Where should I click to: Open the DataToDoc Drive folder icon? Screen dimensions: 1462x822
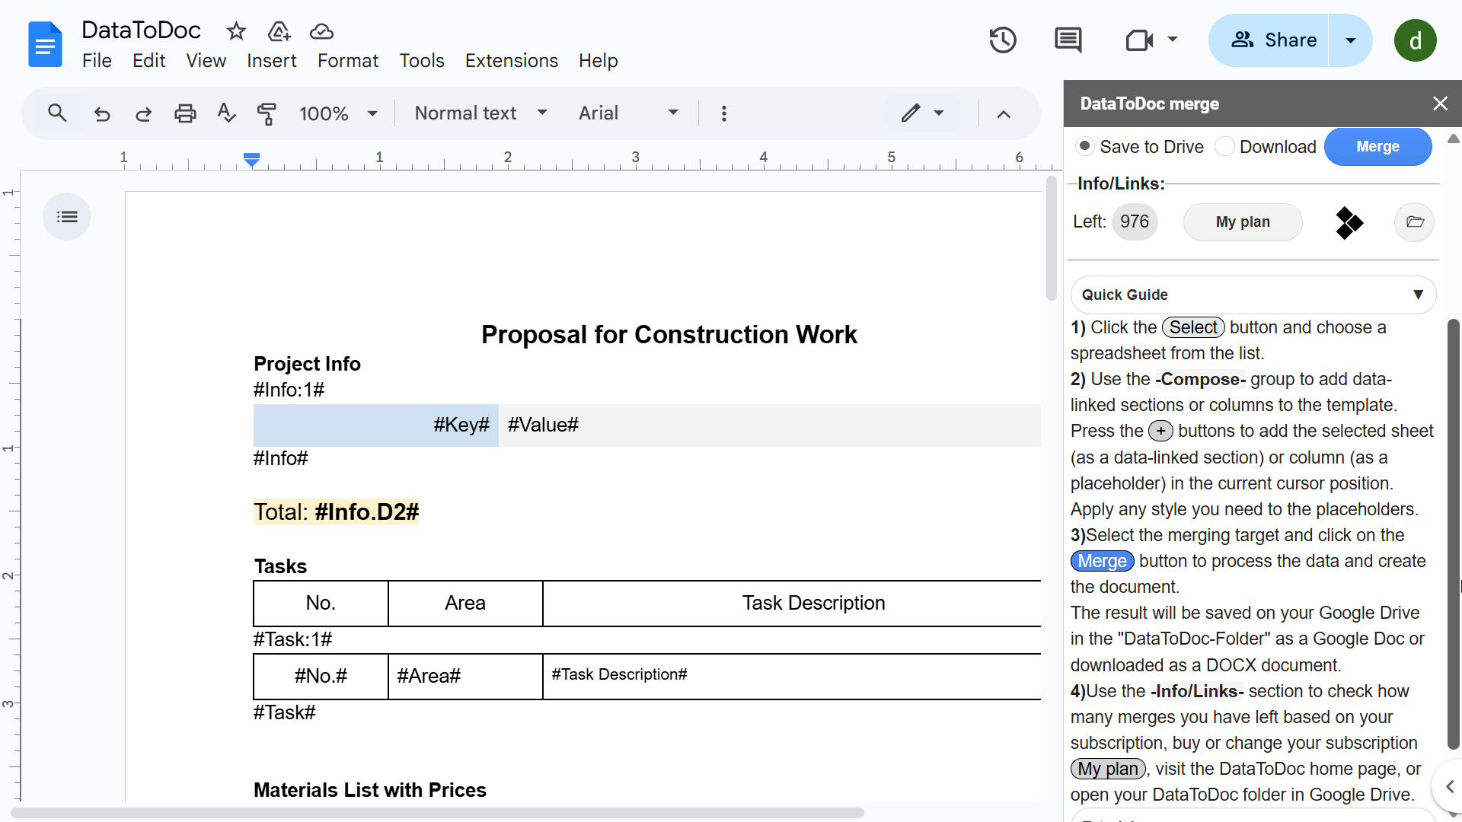coord(1415,222)
